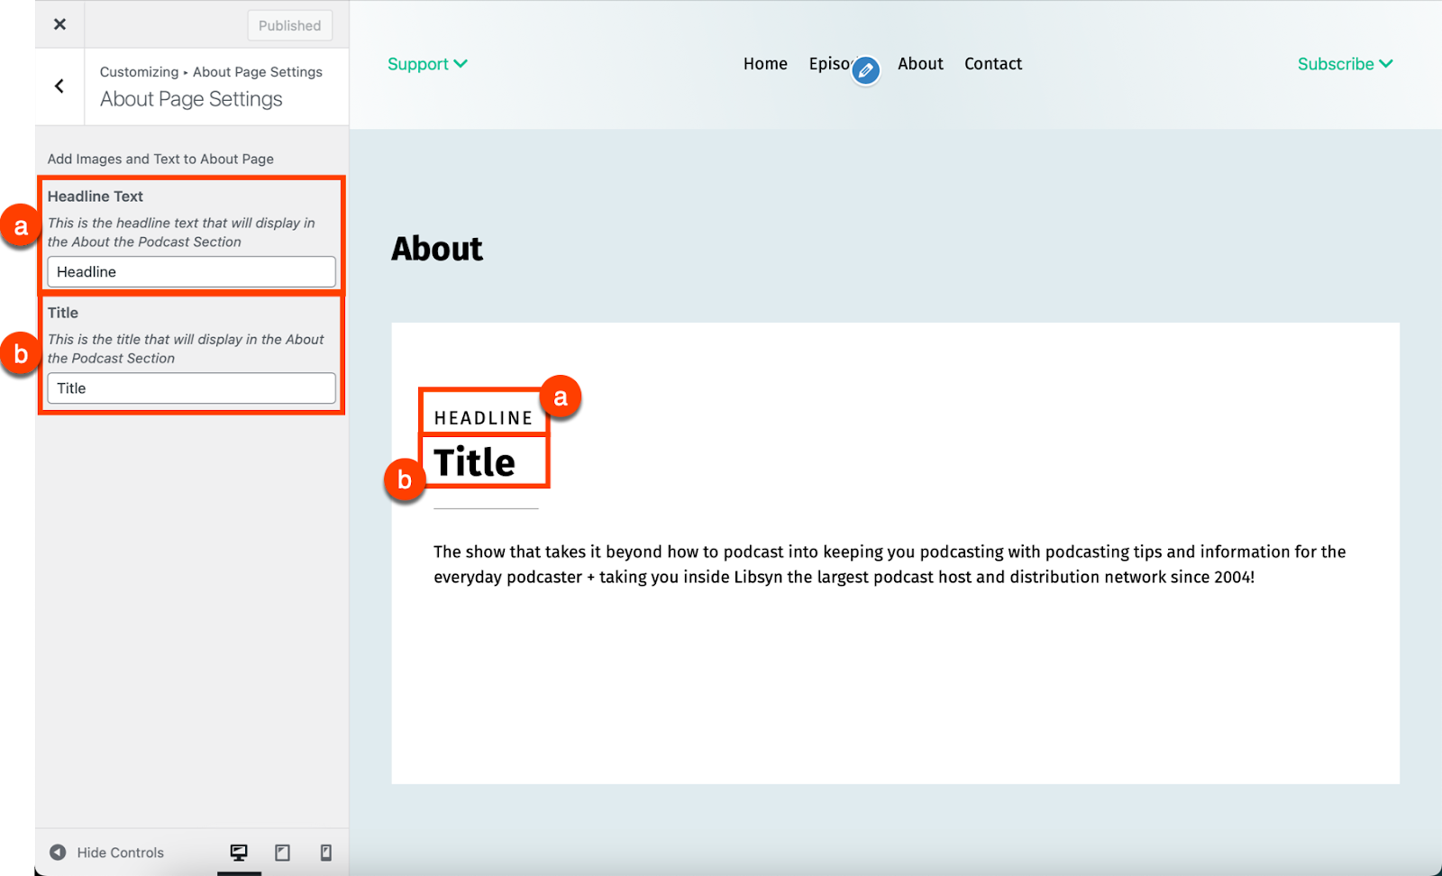Expand the Support dropdown menu
Screen dimensions: 1442x876
tap(427, 64)
